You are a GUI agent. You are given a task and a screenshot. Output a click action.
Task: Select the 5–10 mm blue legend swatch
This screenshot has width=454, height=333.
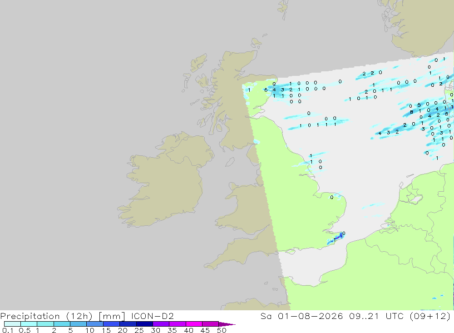[78, 324]
